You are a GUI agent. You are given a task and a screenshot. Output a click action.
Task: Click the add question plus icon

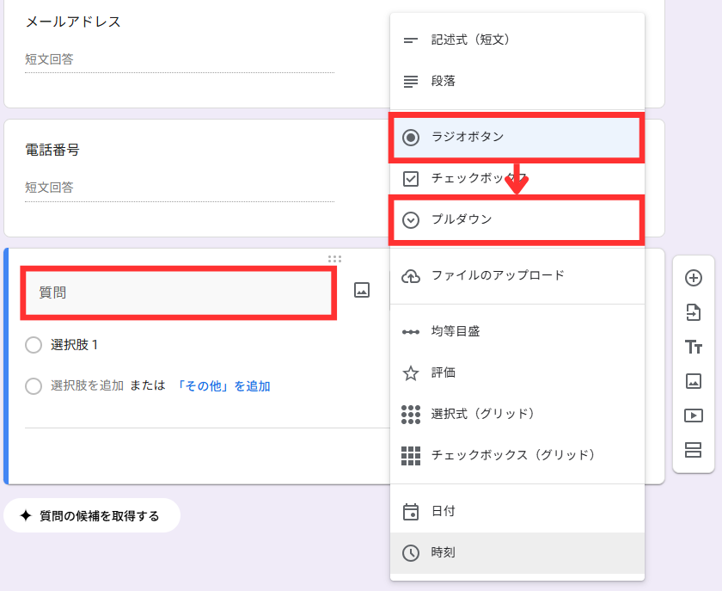694,278
